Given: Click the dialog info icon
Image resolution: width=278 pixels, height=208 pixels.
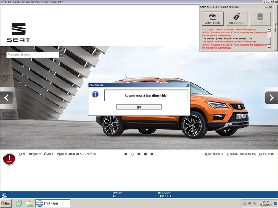Looking at the screenshot, I should pos(95,94).
